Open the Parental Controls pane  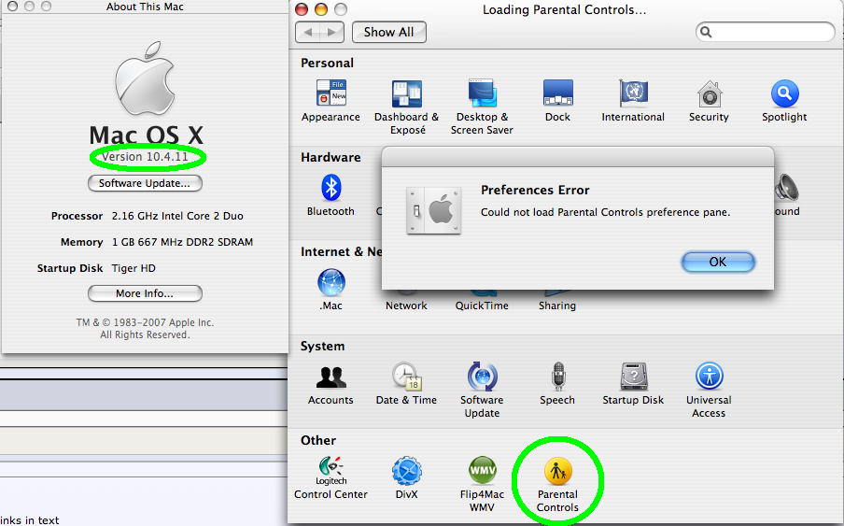(557, 484)
